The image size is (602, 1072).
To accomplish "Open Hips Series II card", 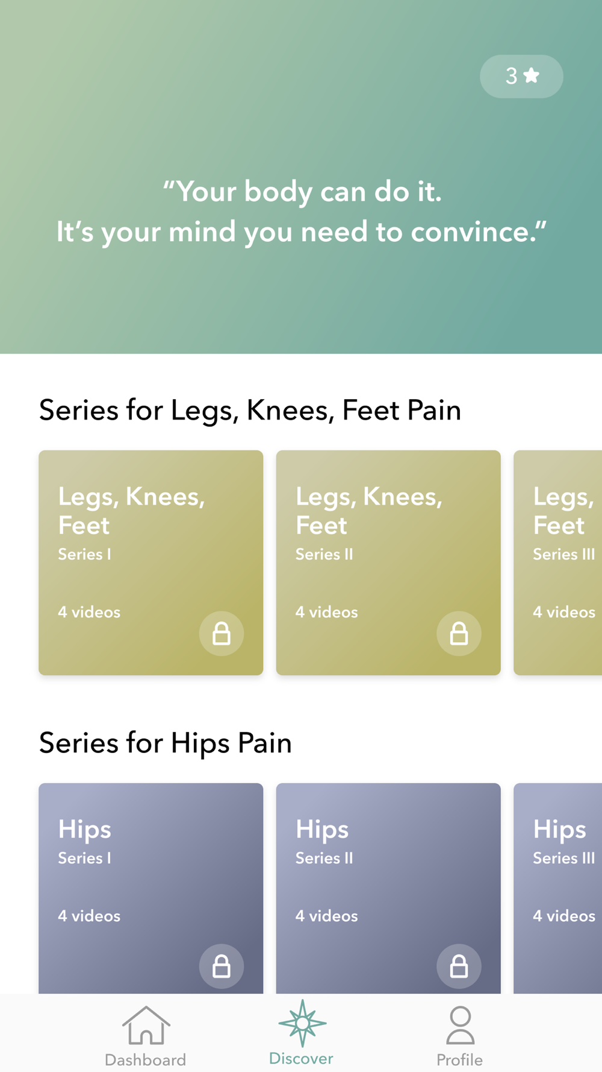I will point(388,889).
